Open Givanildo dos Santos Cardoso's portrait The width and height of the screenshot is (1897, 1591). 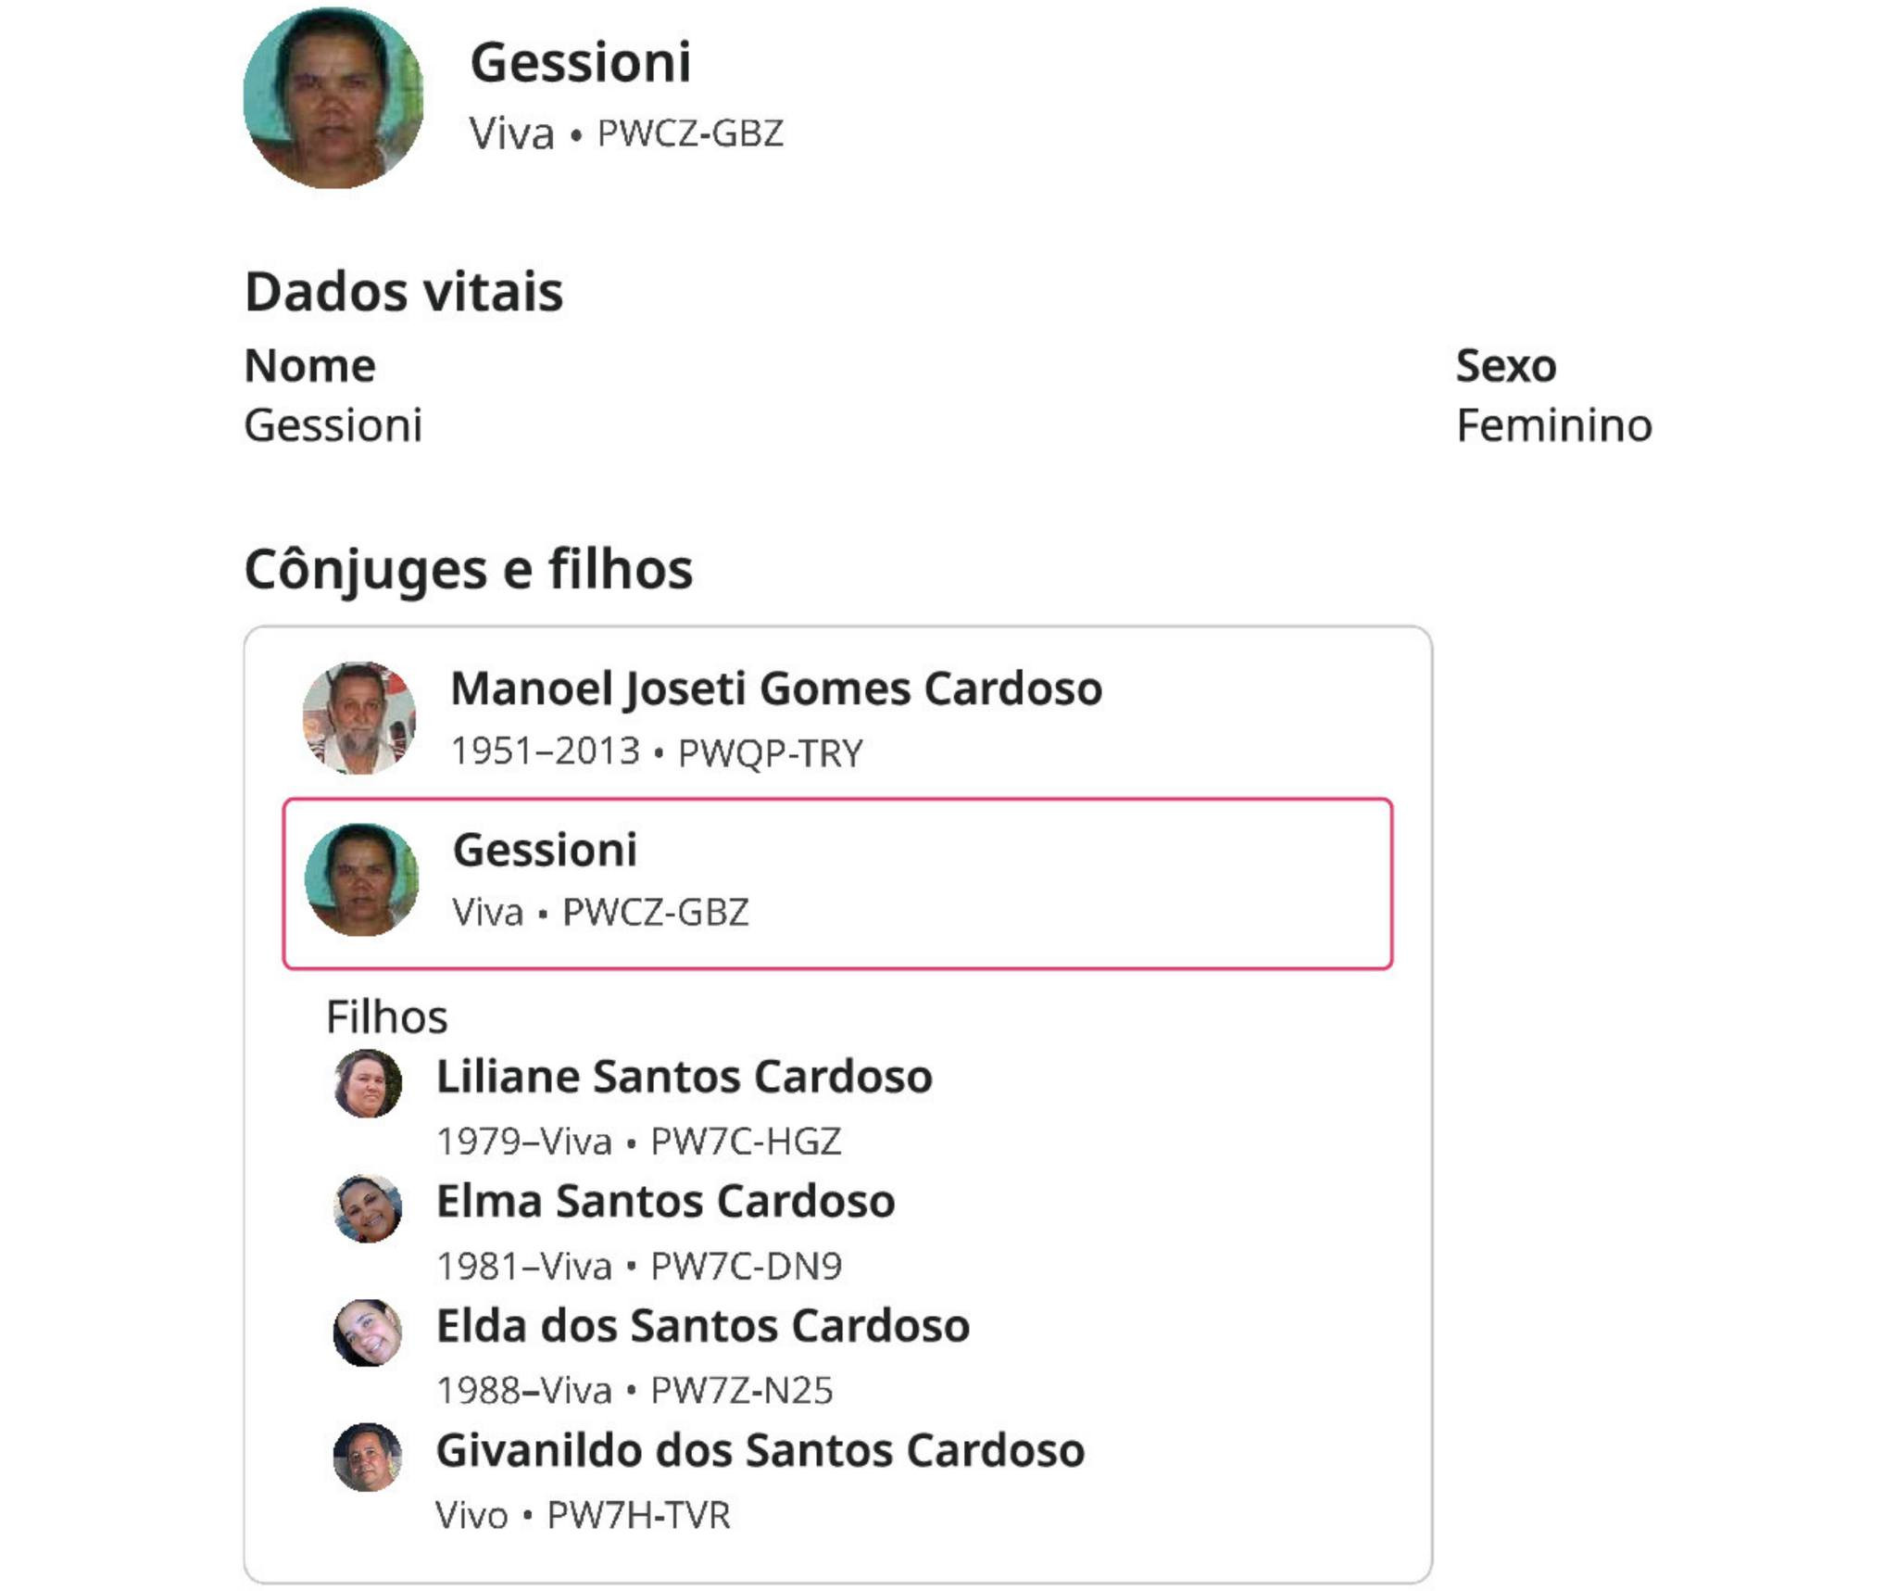[368, 1458]
